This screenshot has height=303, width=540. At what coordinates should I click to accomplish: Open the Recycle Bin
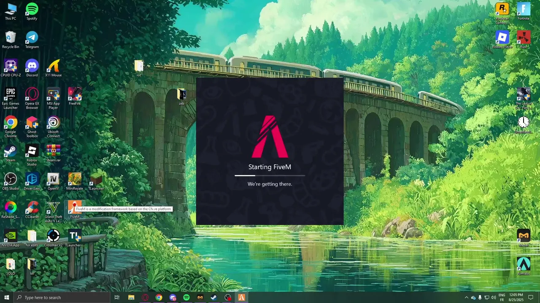coord(11,40)
